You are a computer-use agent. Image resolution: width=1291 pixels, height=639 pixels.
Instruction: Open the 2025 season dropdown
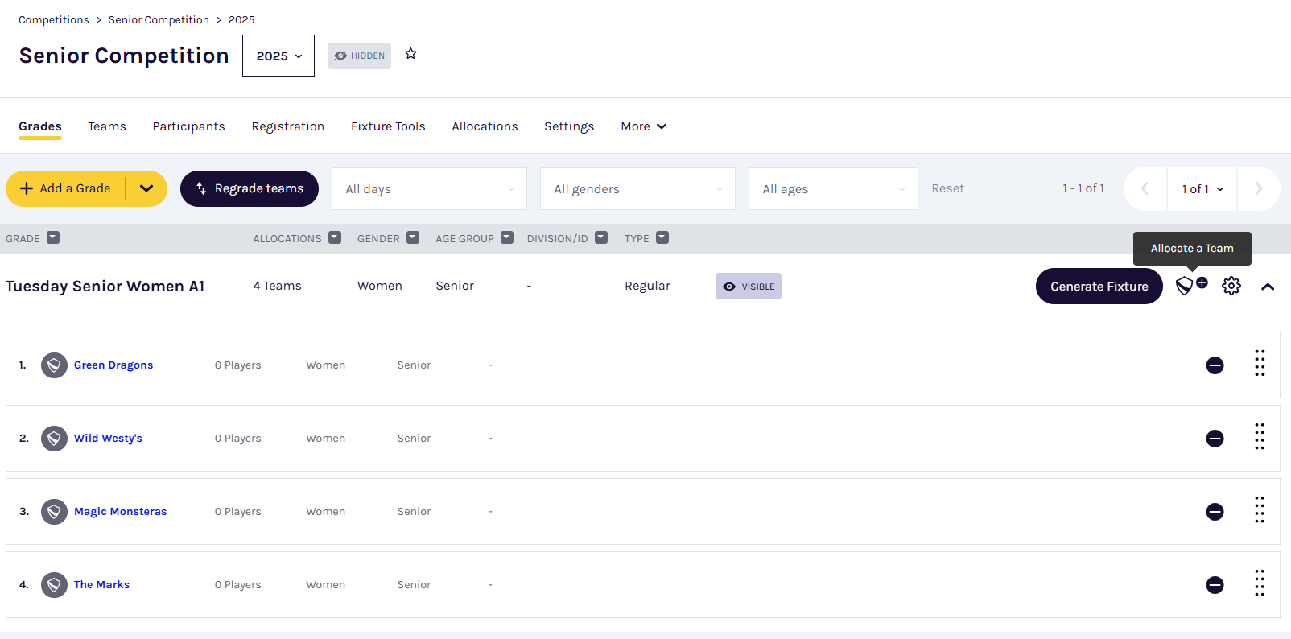(x=278, y=56)
